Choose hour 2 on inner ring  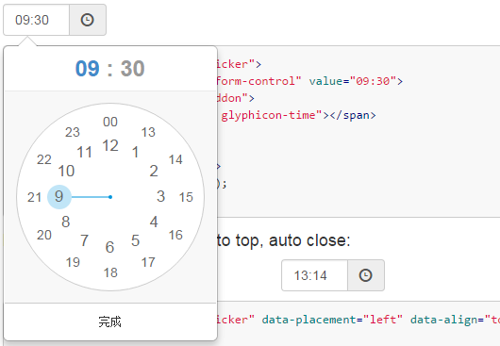pyautogui.click(x=154, y=171)
